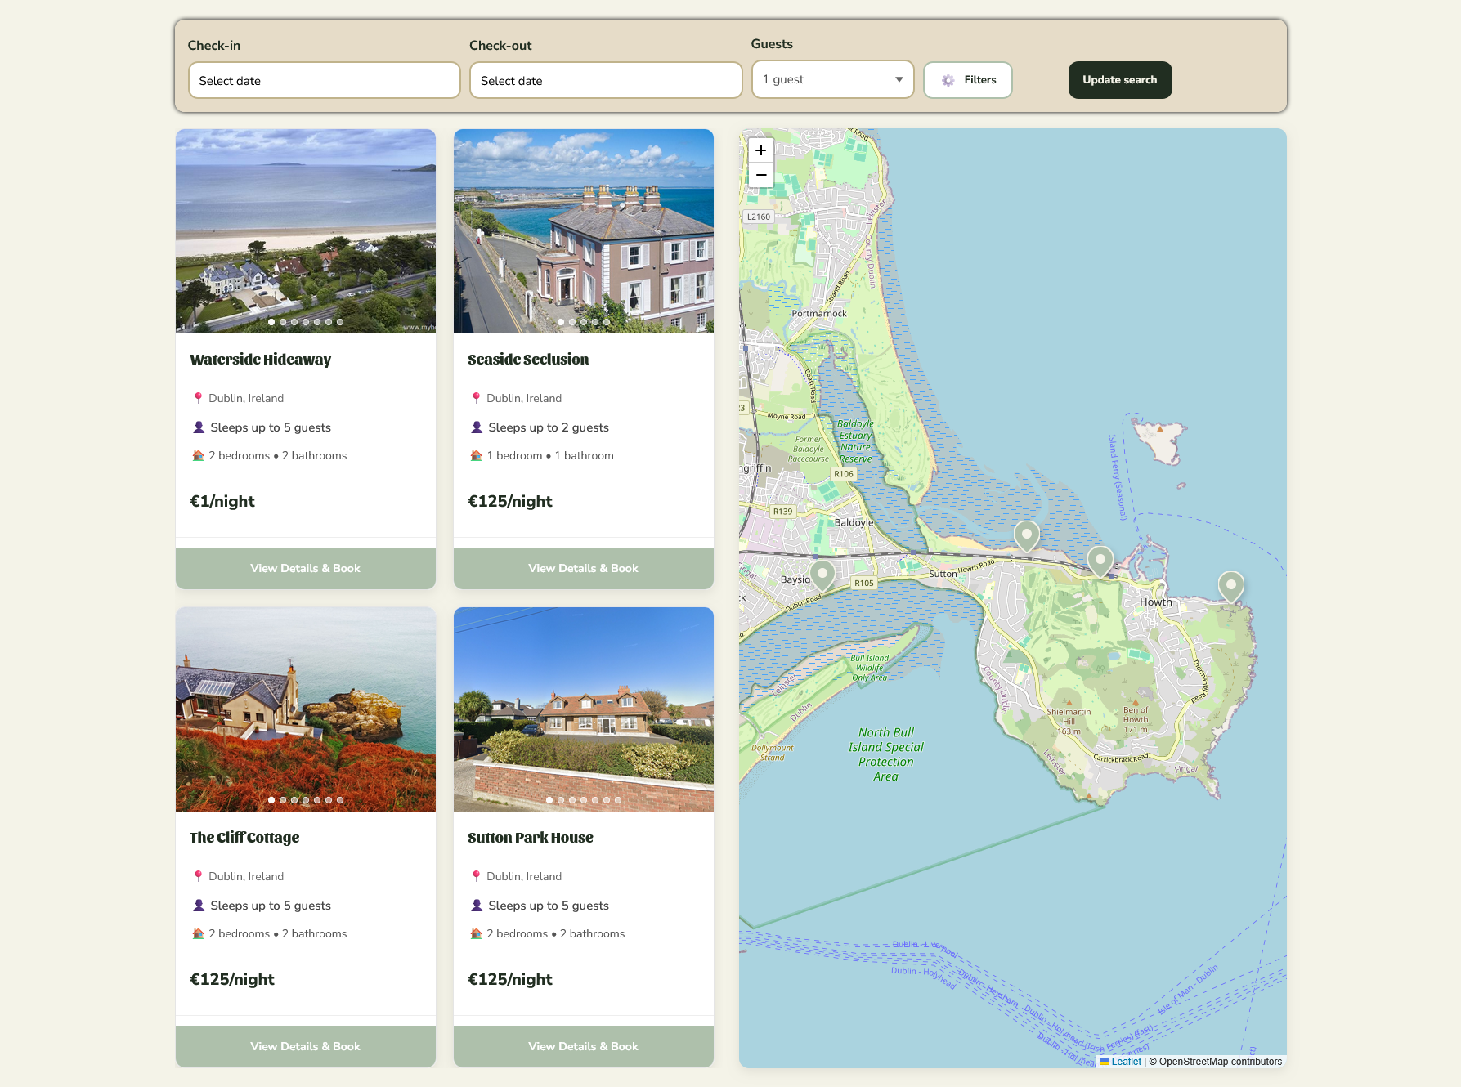Select the first carousel dot on Sutton Park House
The width and height of the screenshot is (1461, 1087).
click(x=549, y=800)
